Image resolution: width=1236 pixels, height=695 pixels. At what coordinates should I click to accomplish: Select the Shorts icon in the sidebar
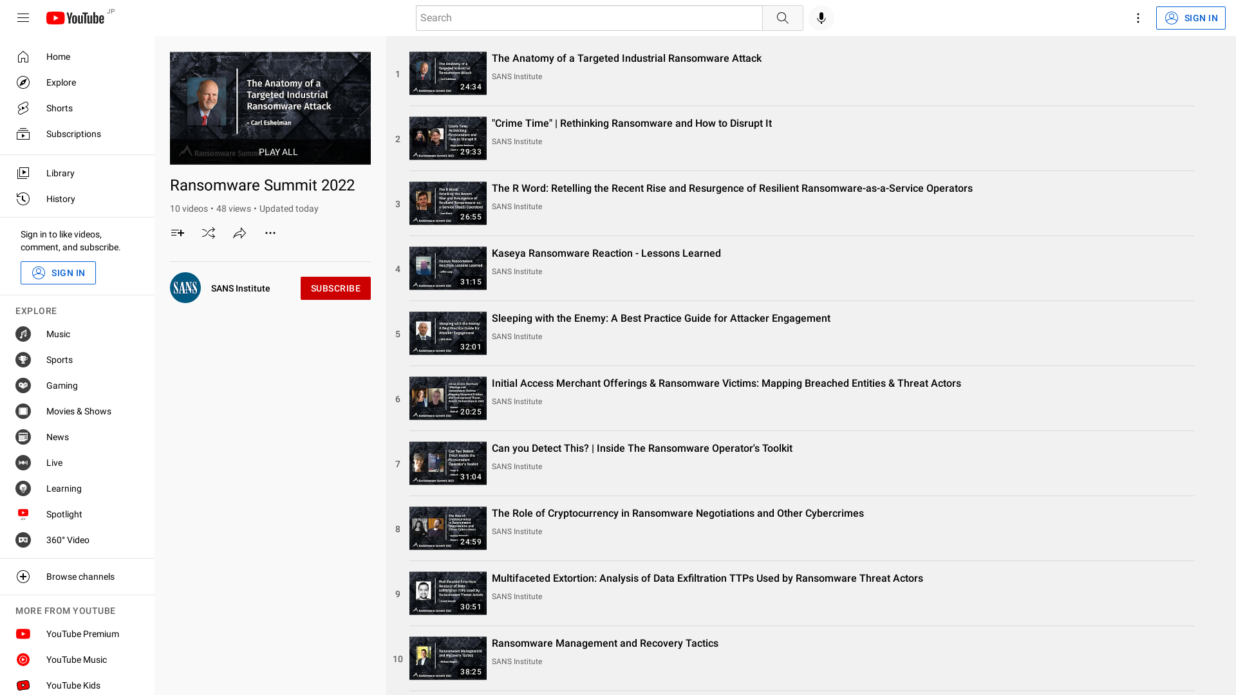(23, 108)
